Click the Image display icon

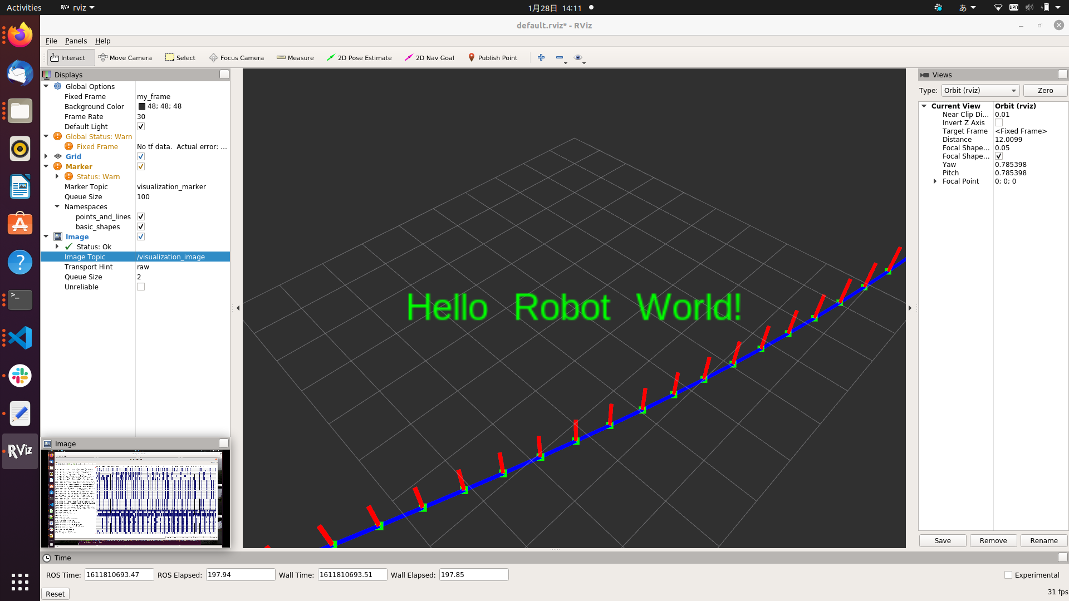58,237
